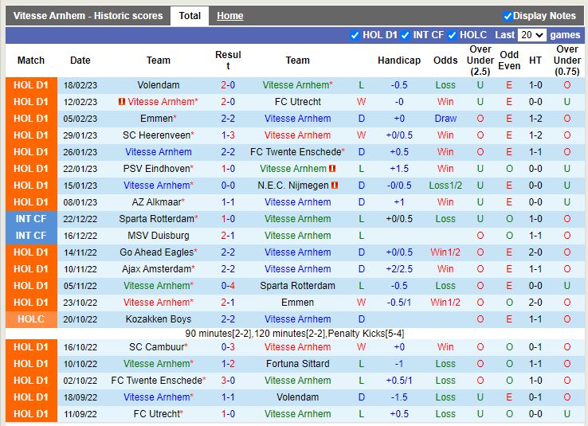This screenshot has height=426, width=588.
Task: Open FC Twente Enschede in 26/01/23 row
Action: 296,152
